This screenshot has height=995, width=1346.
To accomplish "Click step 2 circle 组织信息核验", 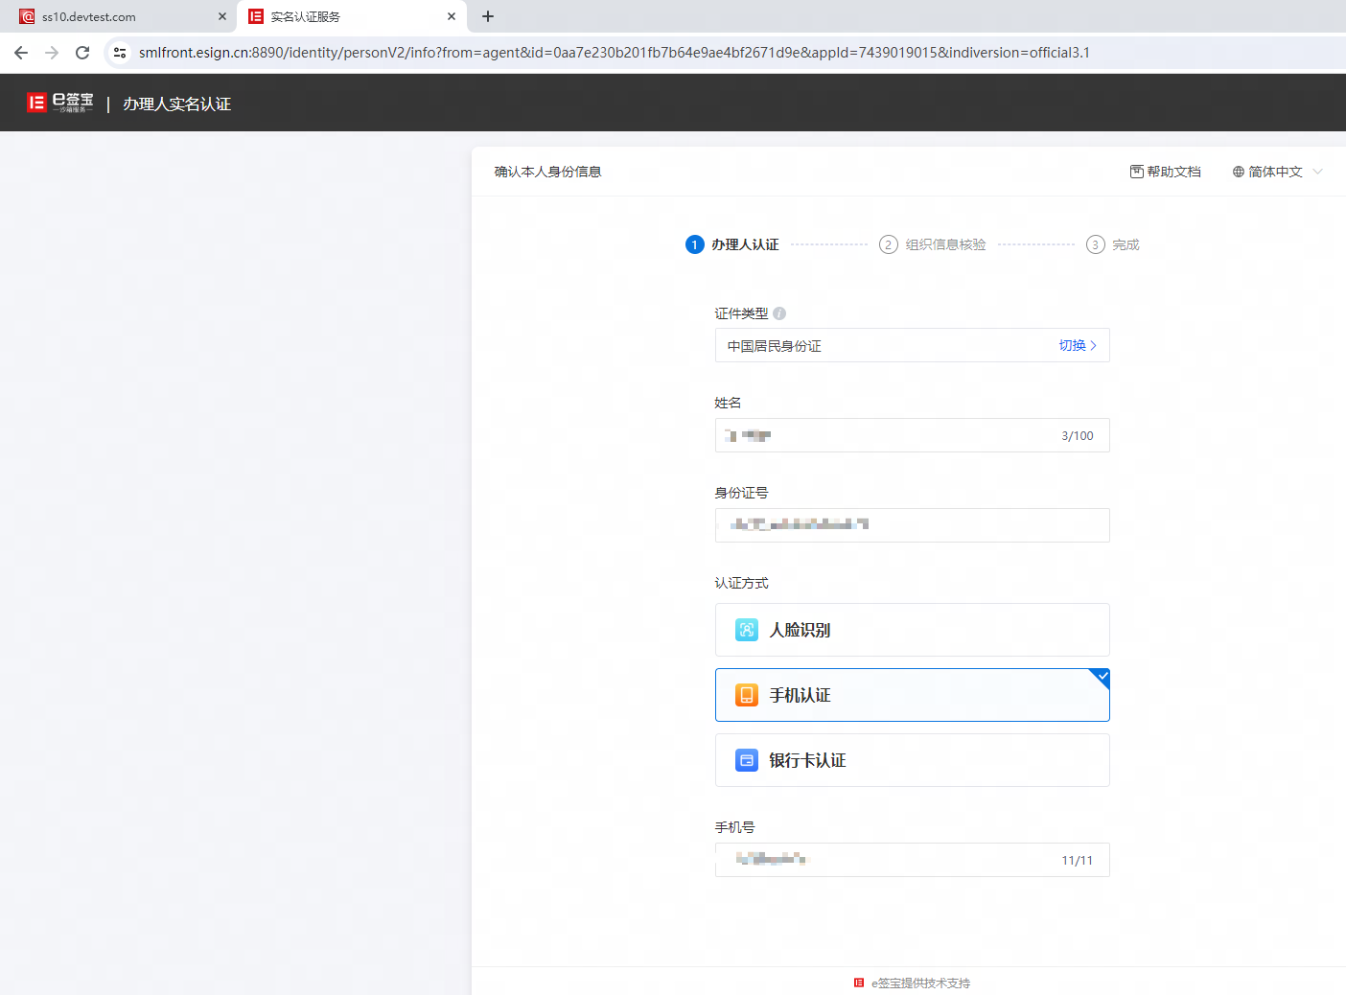I will pos(889,244).
